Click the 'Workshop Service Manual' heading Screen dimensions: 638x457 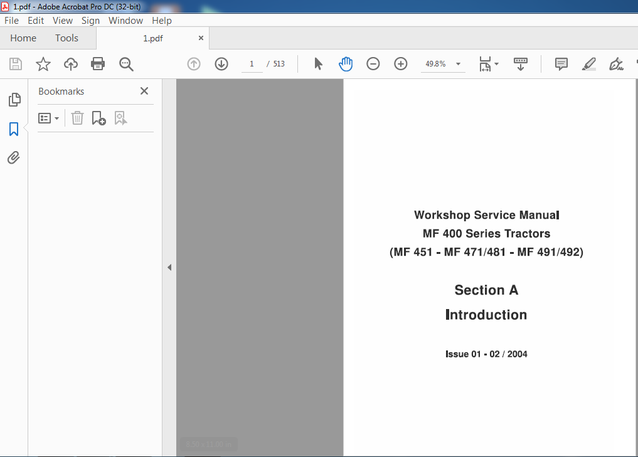click(487, 215)
